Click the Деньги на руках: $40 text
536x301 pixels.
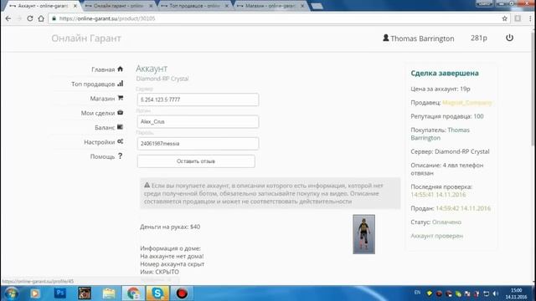tap(170, 227)
